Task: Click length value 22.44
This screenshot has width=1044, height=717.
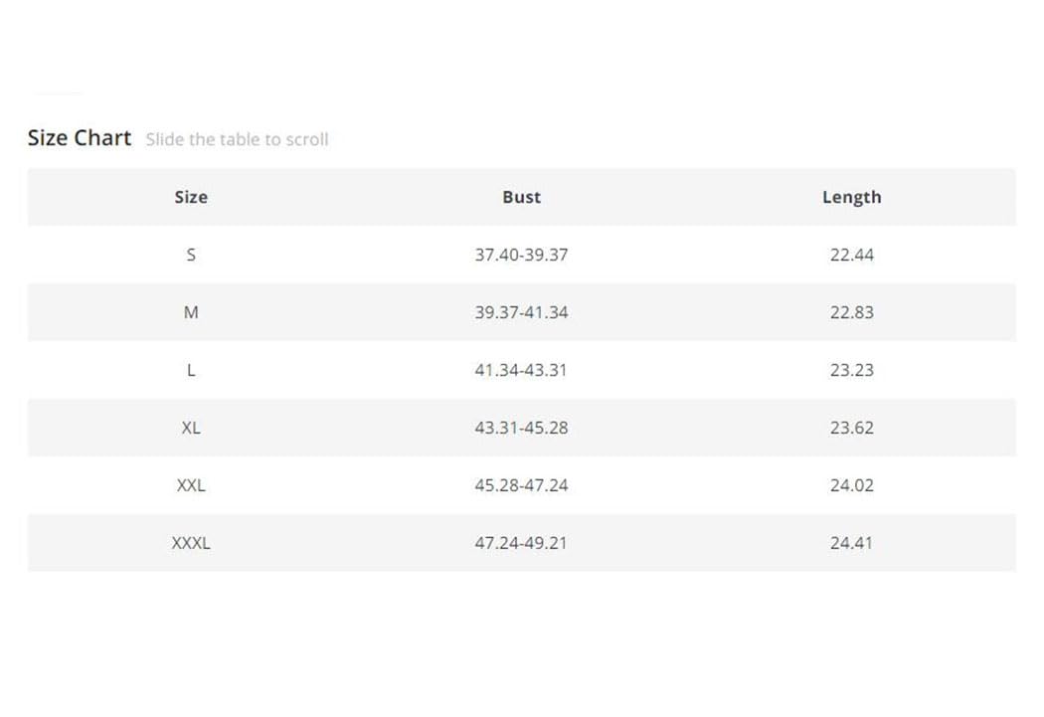Action: [851, 255]
